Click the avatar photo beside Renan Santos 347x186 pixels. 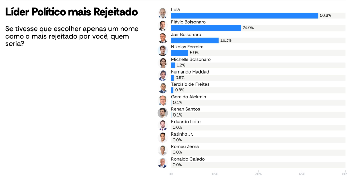pos(163,113)
